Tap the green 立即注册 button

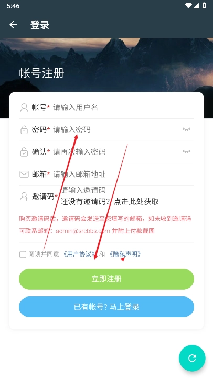(106, 279)
